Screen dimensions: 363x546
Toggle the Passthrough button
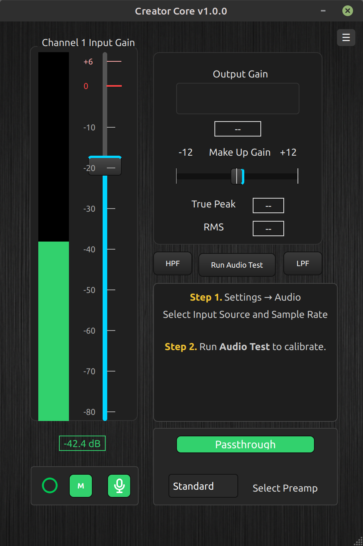tap(245, 444)
